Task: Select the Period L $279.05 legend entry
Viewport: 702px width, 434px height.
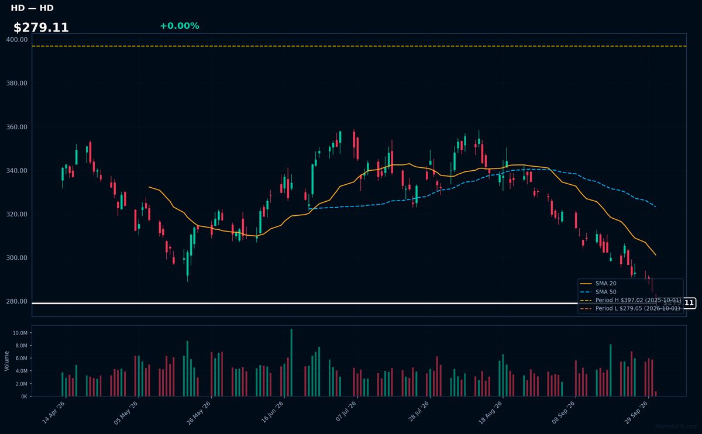Action: tap(631, 308)
